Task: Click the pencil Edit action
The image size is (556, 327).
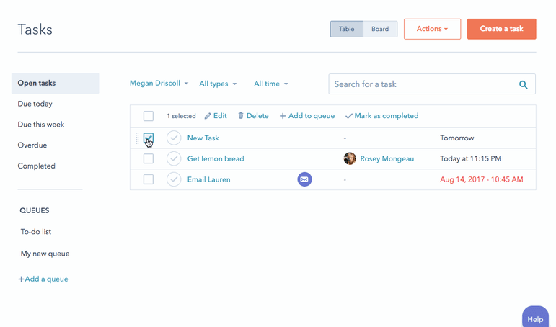Action: tap(216, 116)
